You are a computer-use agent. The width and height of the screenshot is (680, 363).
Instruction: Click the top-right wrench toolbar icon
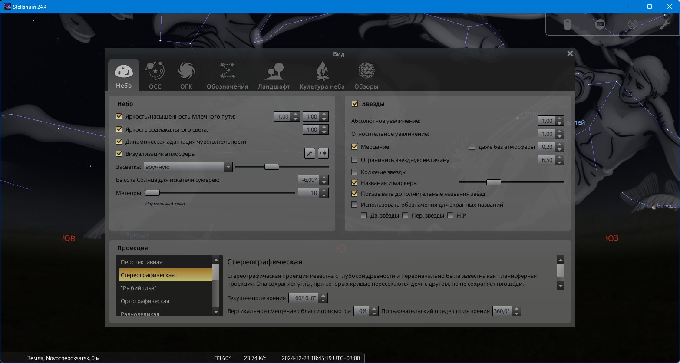pos(664,24)
